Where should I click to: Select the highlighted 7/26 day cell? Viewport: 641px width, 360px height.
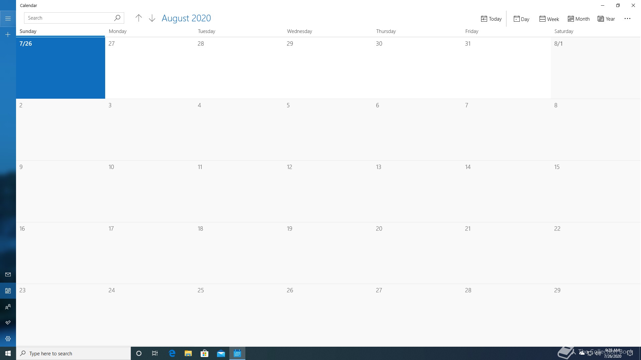click(x=60, y=68)
